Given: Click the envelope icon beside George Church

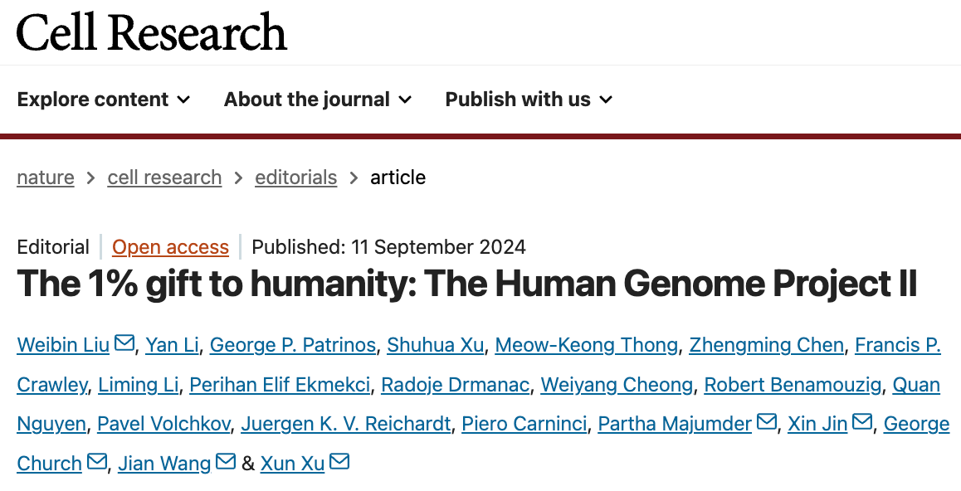Looking at the screenshot, I should pyautogui.click(x=97, y=462).
